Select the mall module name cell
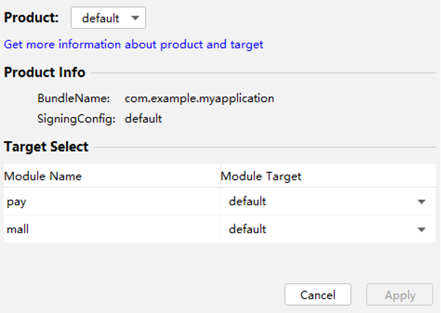 coord(111,229)
